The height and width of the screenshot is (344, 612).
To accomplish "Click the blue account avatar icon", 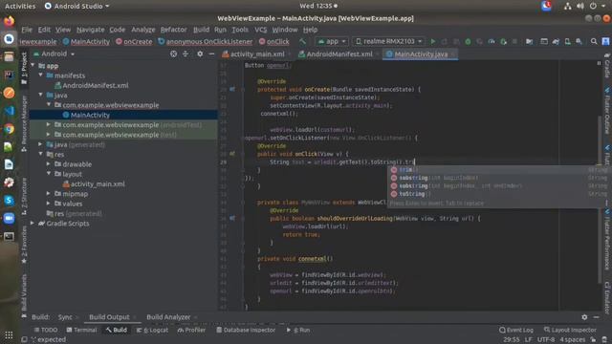I will click(x=605, y=41).
